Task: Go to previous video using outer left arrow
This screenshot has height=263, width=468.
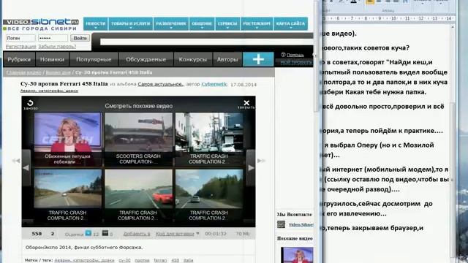Action: 16,161
